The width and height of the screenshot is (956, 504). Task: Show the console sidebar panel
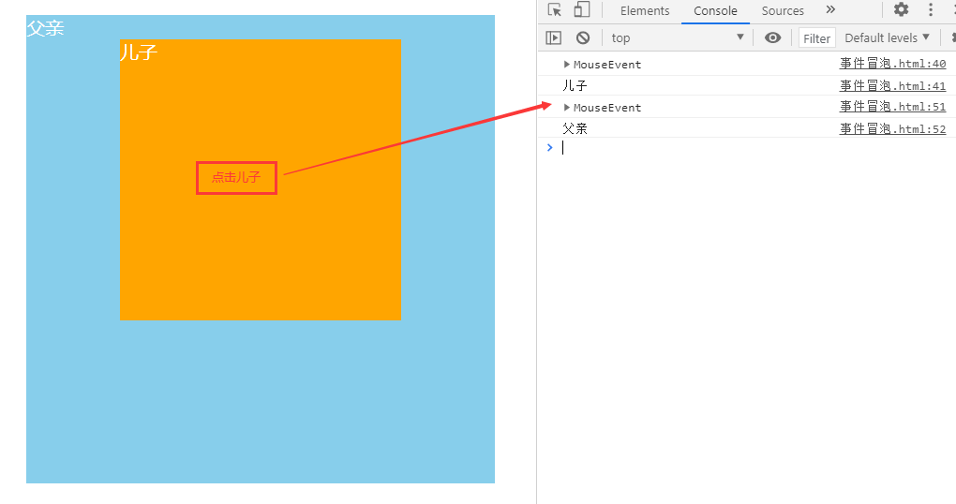[554, 38]
